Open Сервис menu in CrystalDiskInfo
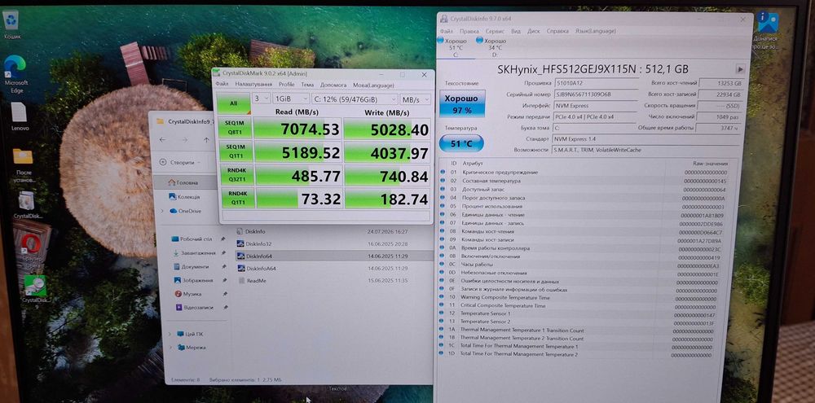Screen dimensions: 815x403 pos(495,31)
